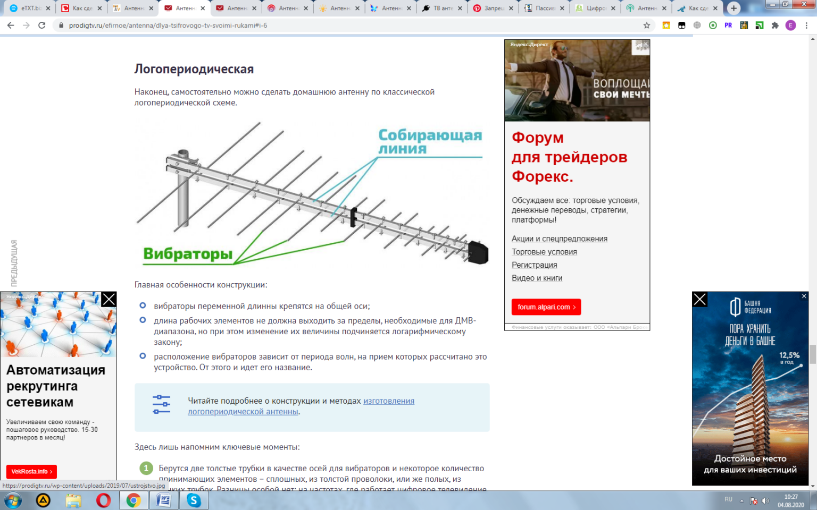Open the Windows Start menu
Viewport: 817px width, 510px height.
click(x=13, y=500)
